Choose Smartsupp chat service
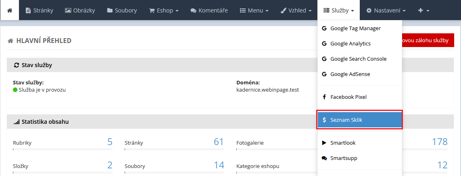This screenshot has width=461, height=176. point(344,158)
